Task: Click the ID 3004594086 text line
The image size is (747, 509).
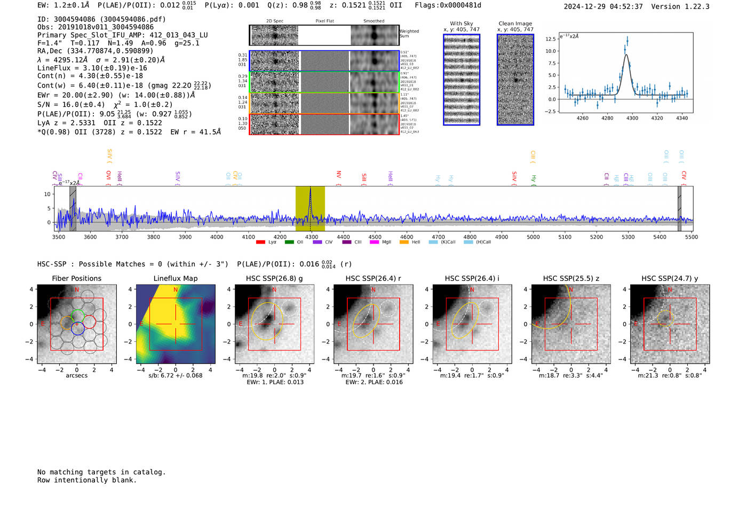Action: click(x=101, y=19)
